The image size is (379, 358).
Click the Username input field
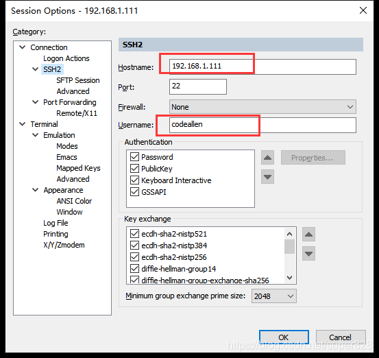[262, 125]
